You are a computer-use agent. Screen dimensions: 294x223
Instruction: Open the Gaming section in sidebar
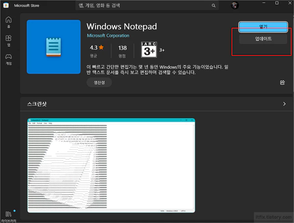8,59
